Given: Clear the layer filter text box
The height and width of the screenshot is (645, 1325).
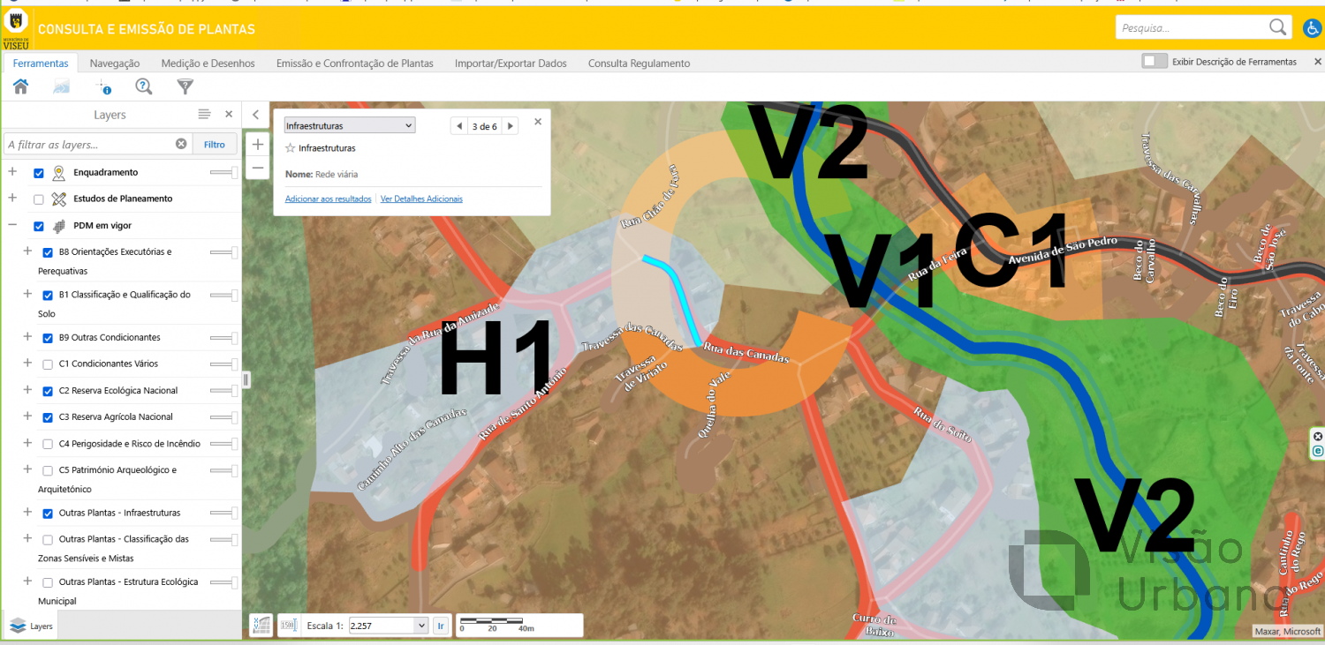Looking at the screenshot, I should [181, 144].
